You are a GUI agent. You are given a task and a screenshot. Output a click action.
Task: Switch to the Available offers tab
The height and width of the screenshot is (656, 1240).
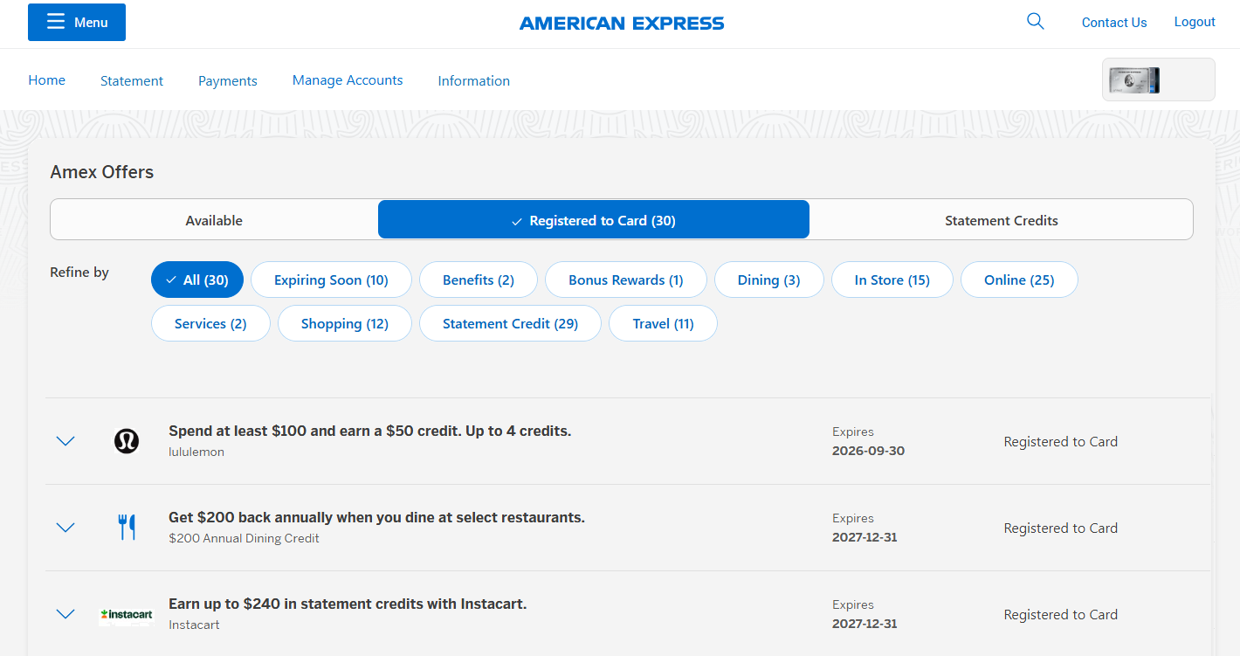[213, 219]
